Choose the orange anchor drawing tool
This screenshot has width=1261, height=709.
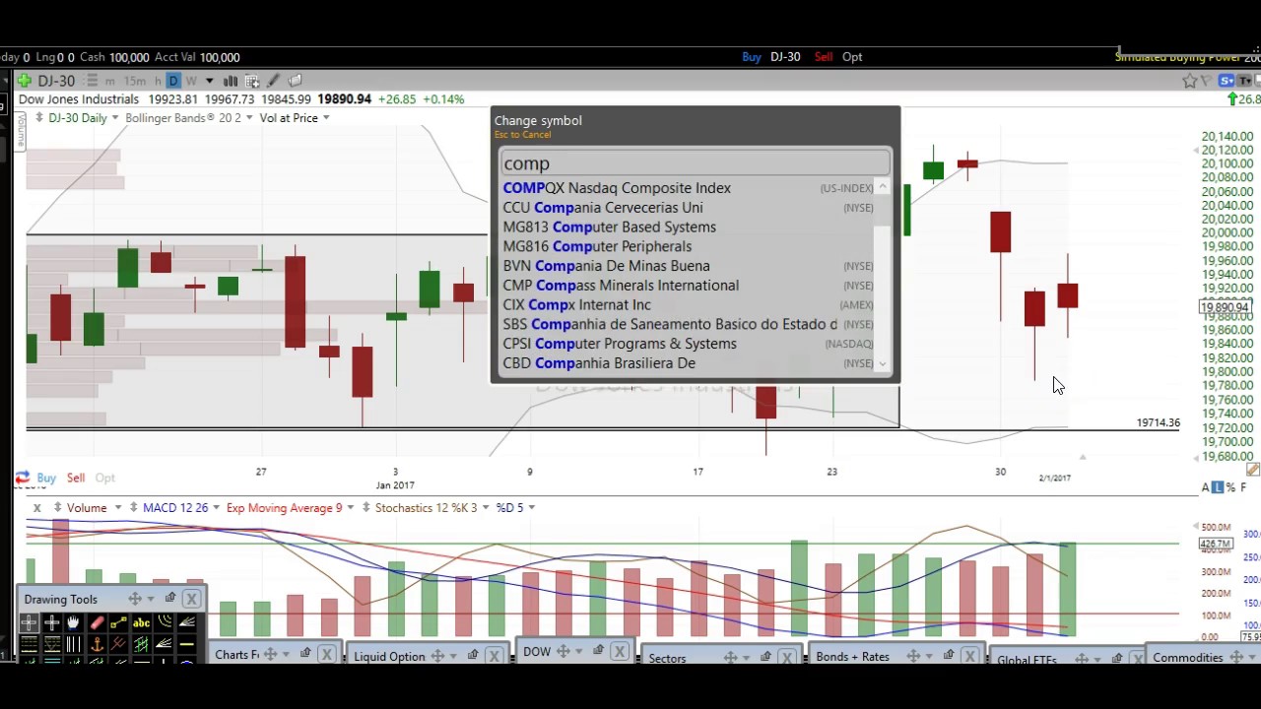(x=97, y=644)
